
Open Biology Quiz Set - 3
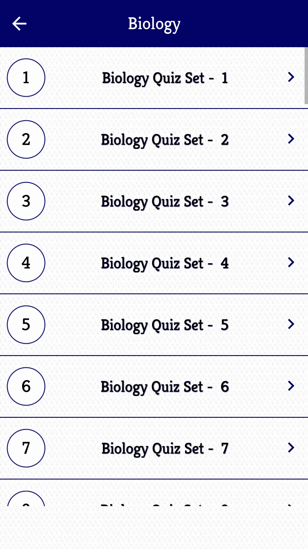[x=154, y=201]
